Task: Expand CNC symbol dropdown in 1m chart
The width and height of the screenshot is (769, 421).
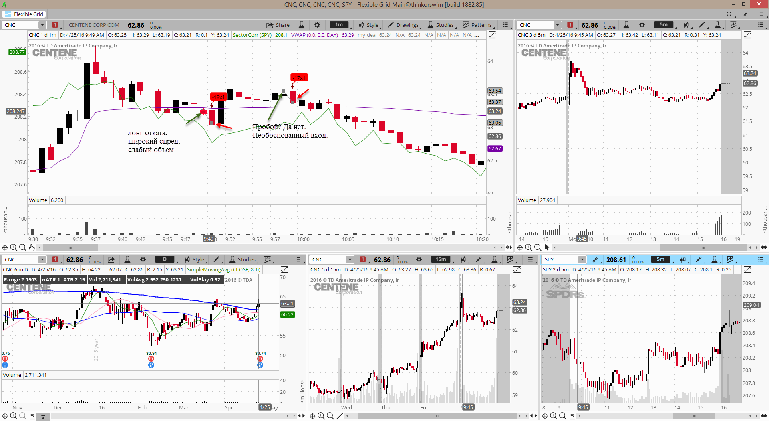Action: [42, 25]
